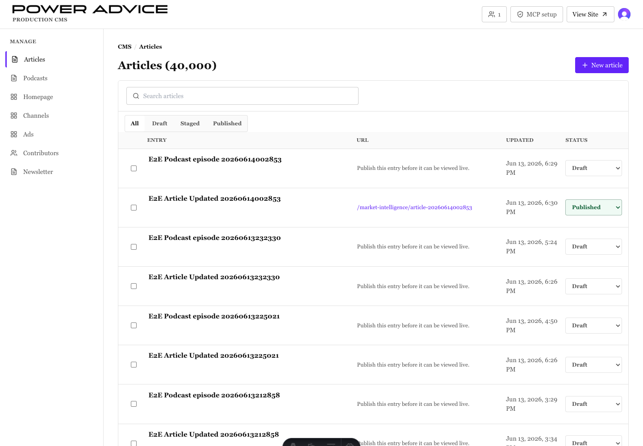Click the View Site button
Screen dimensions: 643x446
590,14
